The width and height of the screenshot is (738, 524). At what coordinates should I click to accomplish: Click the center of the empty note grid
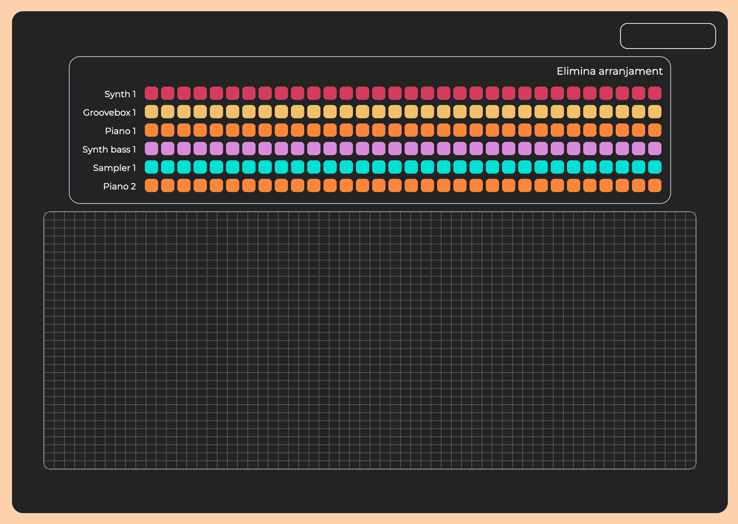click(370, 340)
